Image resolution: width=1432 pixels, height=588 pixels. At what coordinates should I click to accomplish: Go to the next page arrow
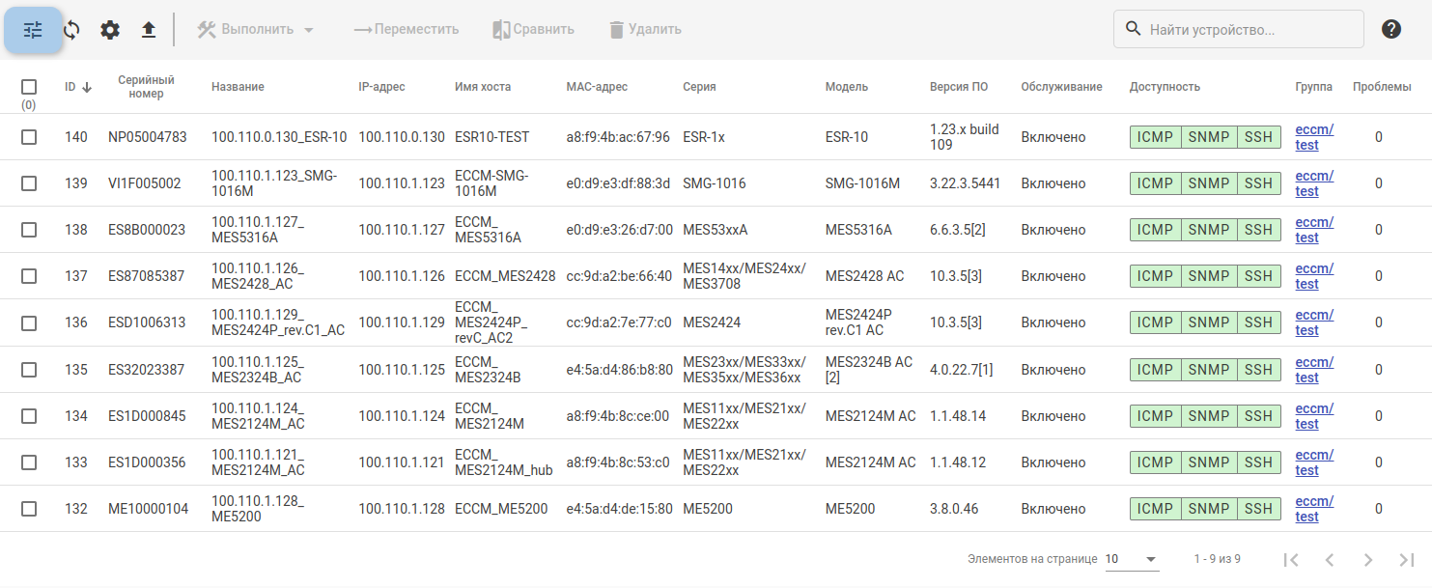[1367, 559]
